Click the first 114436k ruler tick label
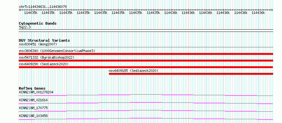This screenshot has height=123, width=282. pyautogui.click(x=171, y=13)
